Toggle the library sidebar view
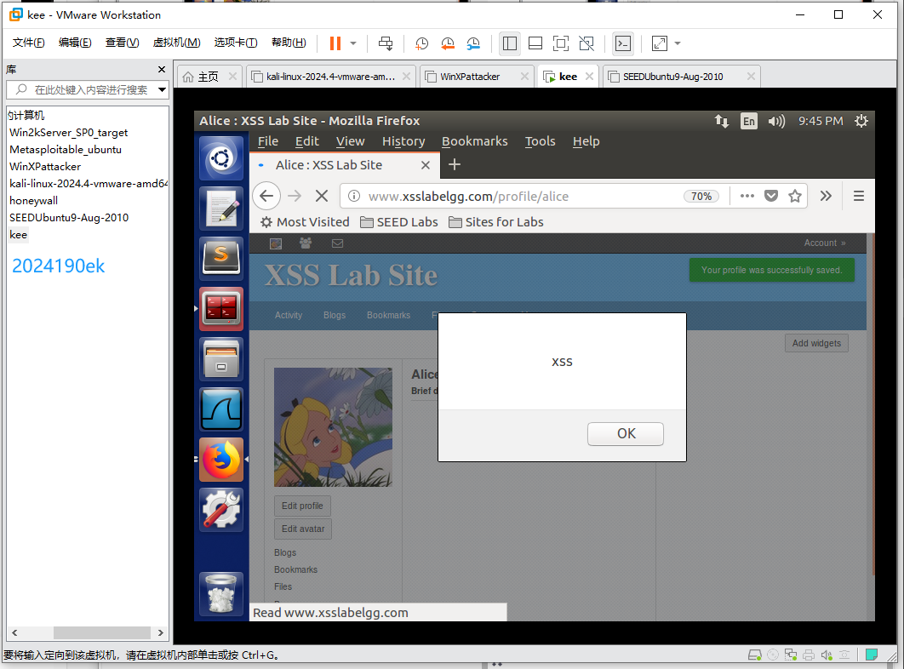 pyautogui.click(x=510, y=43)
